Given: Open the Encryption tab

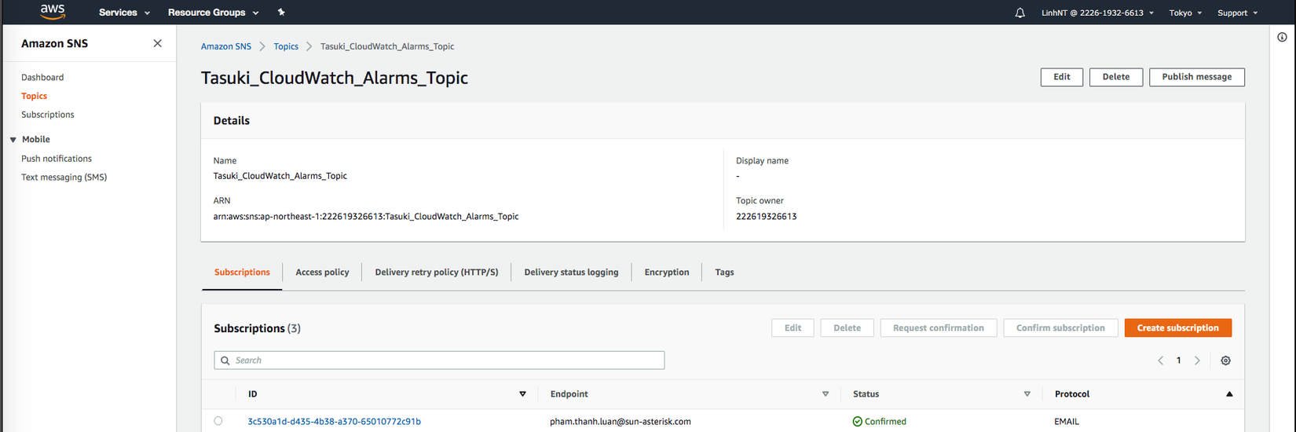Looking at the screenshot, I should [x=666, y=272].
